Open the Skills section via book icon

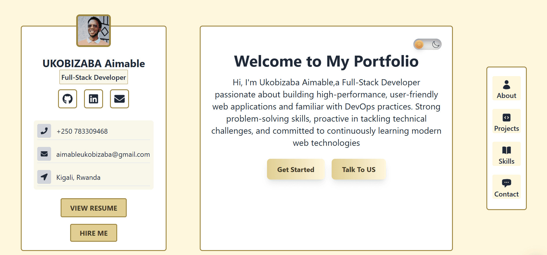506,150
